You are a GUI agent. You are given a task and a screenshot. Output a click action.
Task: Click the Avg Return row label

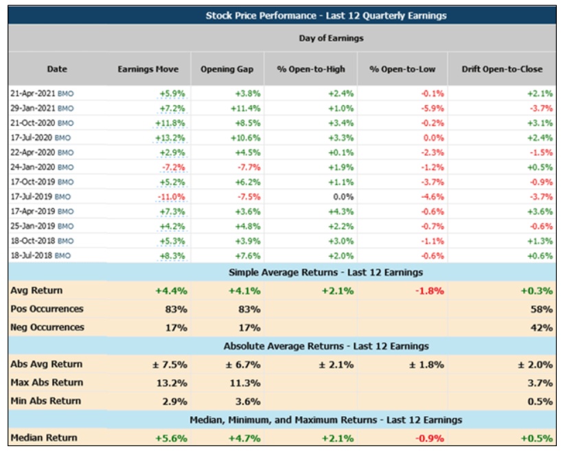pos(36,290)
